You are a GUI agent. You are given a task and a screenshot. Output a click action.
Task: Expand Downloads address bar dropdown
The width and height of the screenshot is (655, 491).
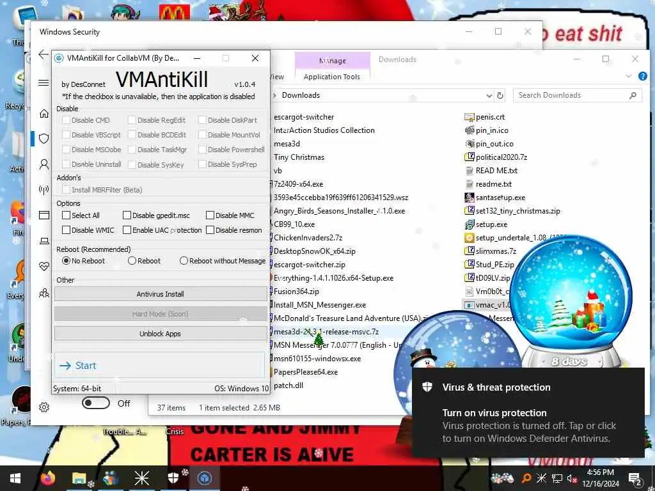[x=489, y=96]
